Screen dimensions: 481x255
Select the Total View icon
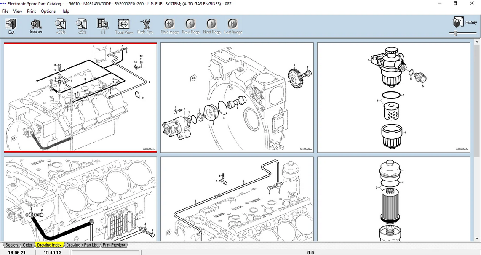point(123,26)
